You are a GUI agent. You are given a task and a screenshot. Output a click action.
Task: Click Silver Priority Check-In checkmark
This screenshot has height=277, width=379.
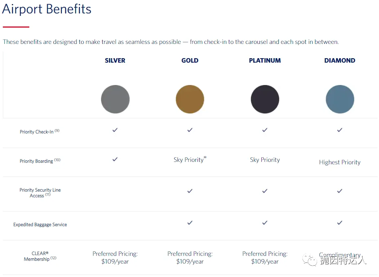[x=115, y=130]
